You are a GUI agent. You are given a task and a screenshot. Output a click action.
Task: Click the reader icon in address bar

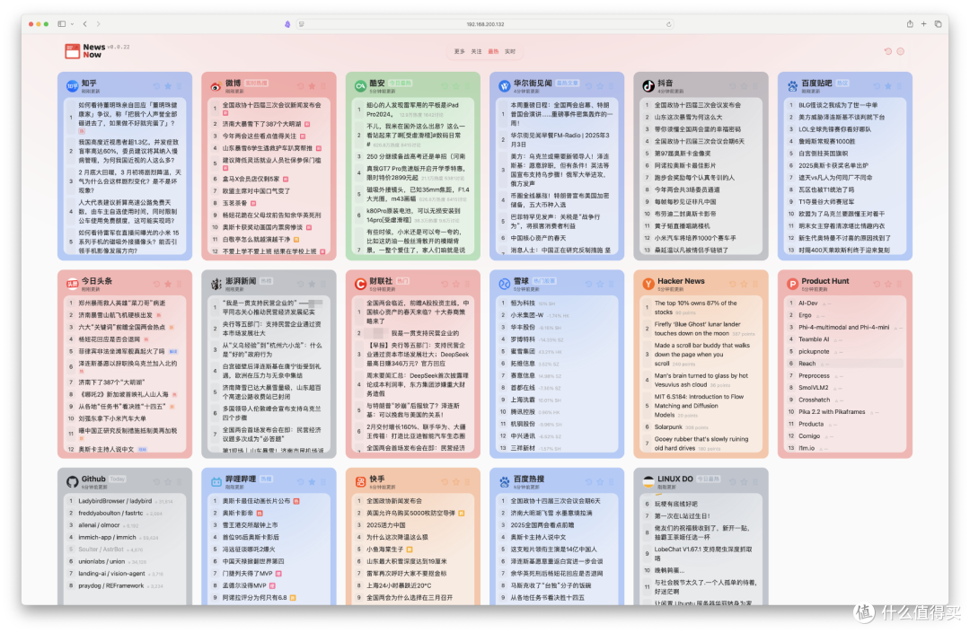[x=302, y=24]
